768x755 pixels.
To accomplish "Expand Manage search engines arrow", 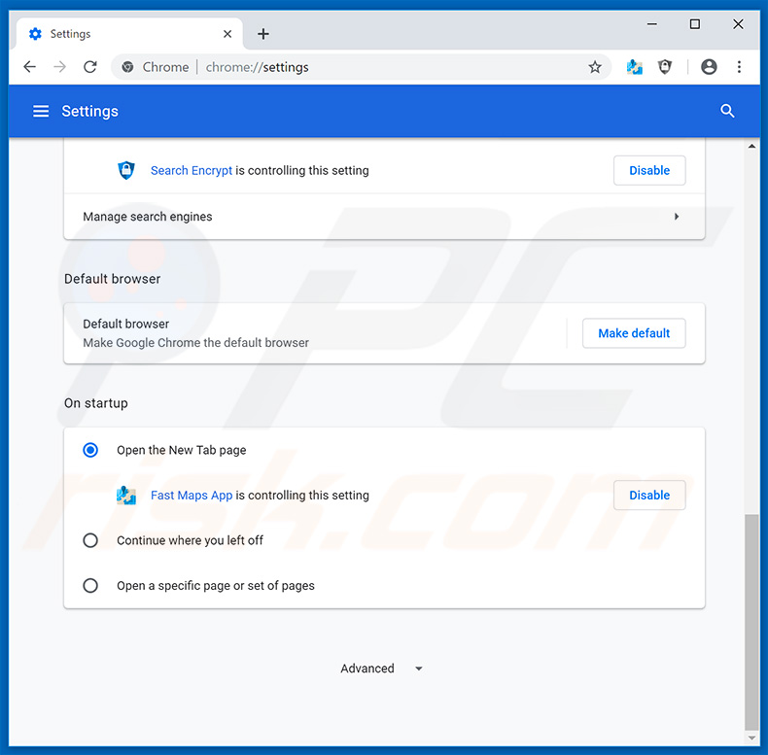I will (x=677, y=217).
